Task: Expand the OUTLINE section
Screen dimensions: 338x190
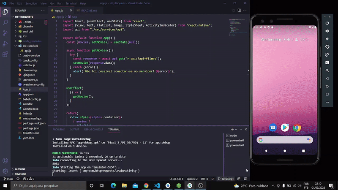Action: tap(20, 169)
